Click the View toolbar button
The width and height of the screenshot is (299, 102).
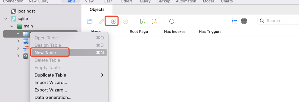(89, 1)
